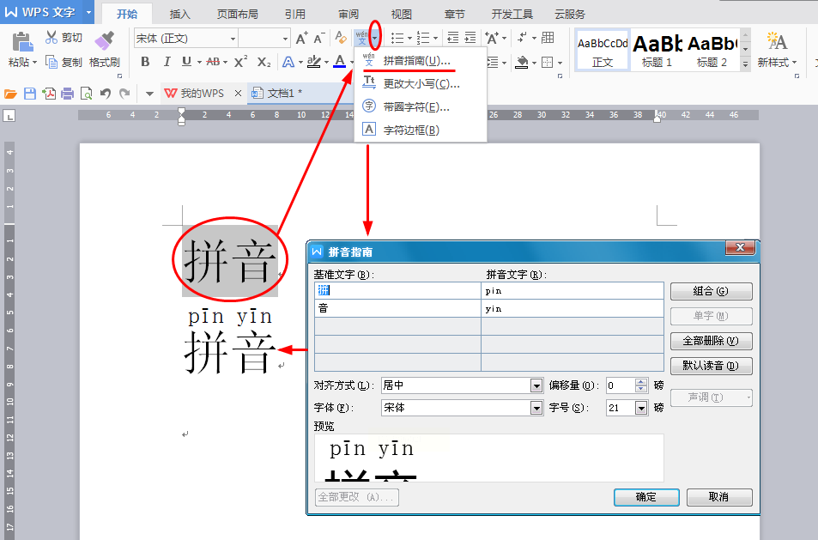Click the open folder icon
818x540 pixels.
10,94
